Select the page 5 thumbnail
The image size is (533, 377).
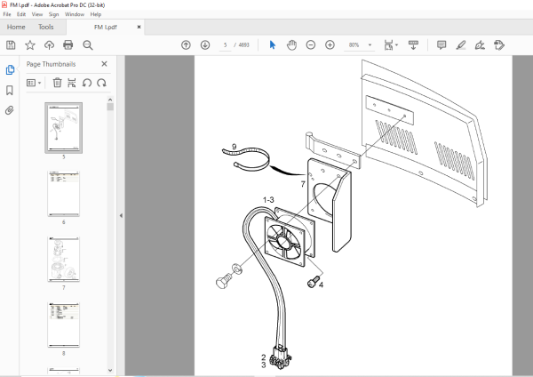64,128
